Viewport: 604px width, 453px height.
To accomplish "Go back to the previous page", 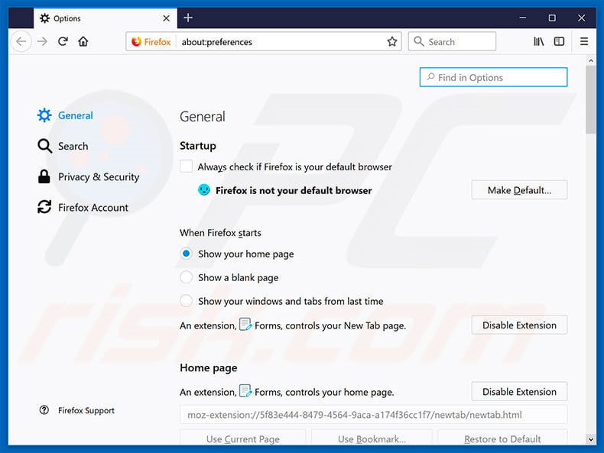I will click(21, 41).
